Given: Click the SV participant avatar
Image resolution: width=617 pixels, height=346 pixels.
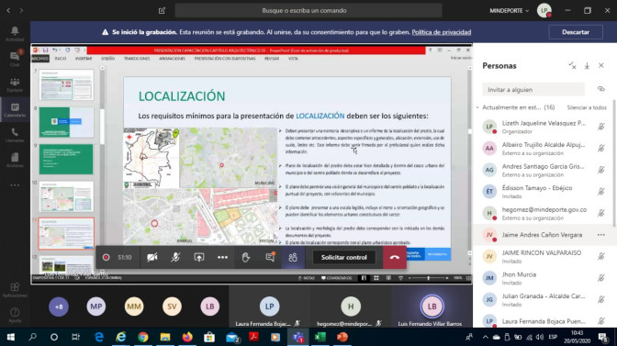Looking at the screenshot, I should (172, 307).
